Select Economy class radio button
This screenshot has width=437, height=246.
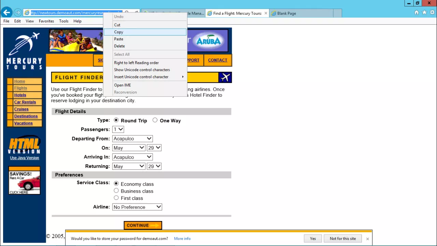tap(116, 183)
